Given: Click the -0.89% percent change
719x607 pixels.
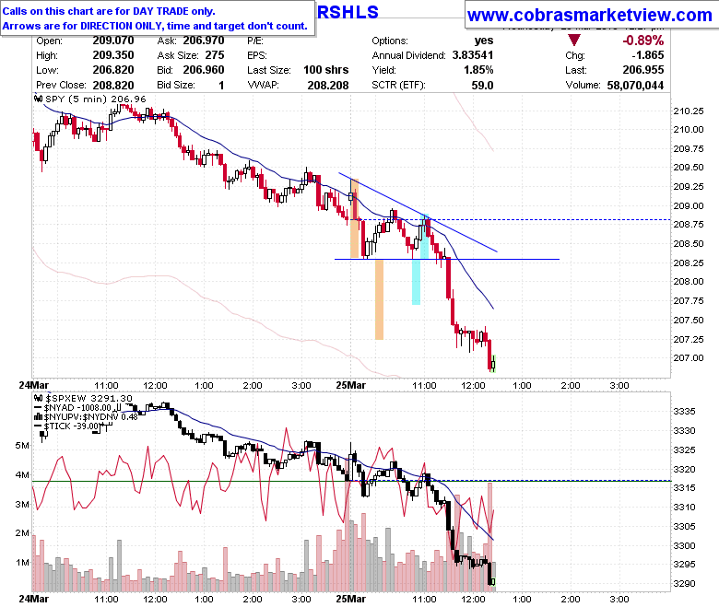Looking at the screenshot, I should click(642, 41).
